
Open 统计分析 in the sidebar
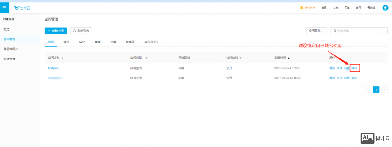(x=9, y=59)
